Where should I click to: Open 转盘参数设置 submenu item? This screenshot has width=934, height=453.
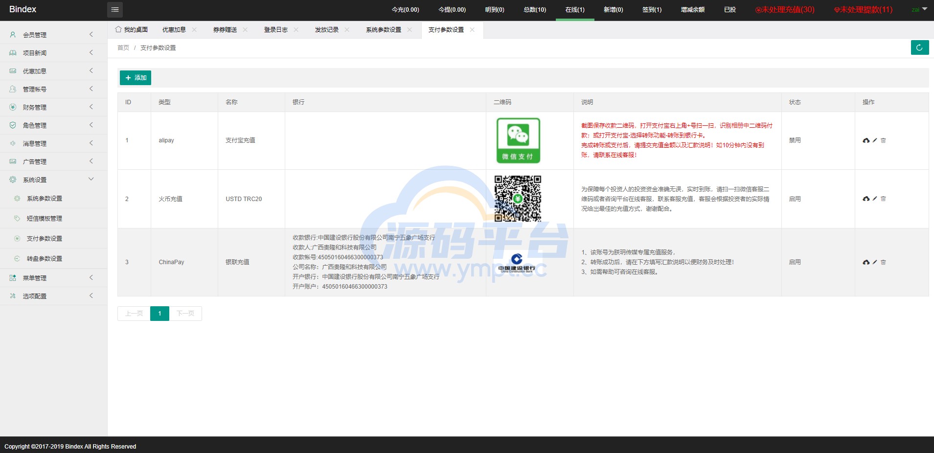point(45,259)
